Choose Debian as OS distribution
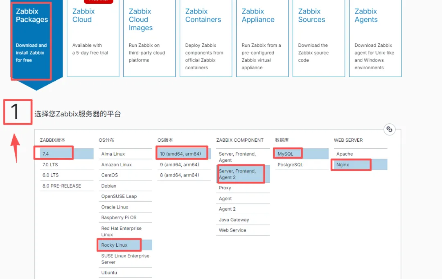 pyautogui.click(x=126, y=186)
